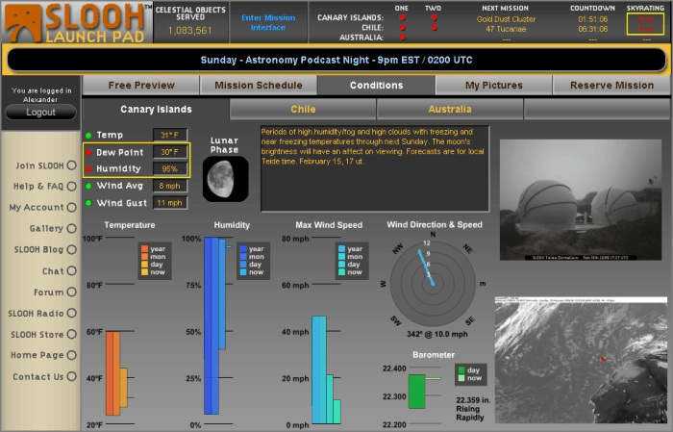Click the Dew Point value '30° F'
The image size is (673, 432).
click(x=169, y=152)
